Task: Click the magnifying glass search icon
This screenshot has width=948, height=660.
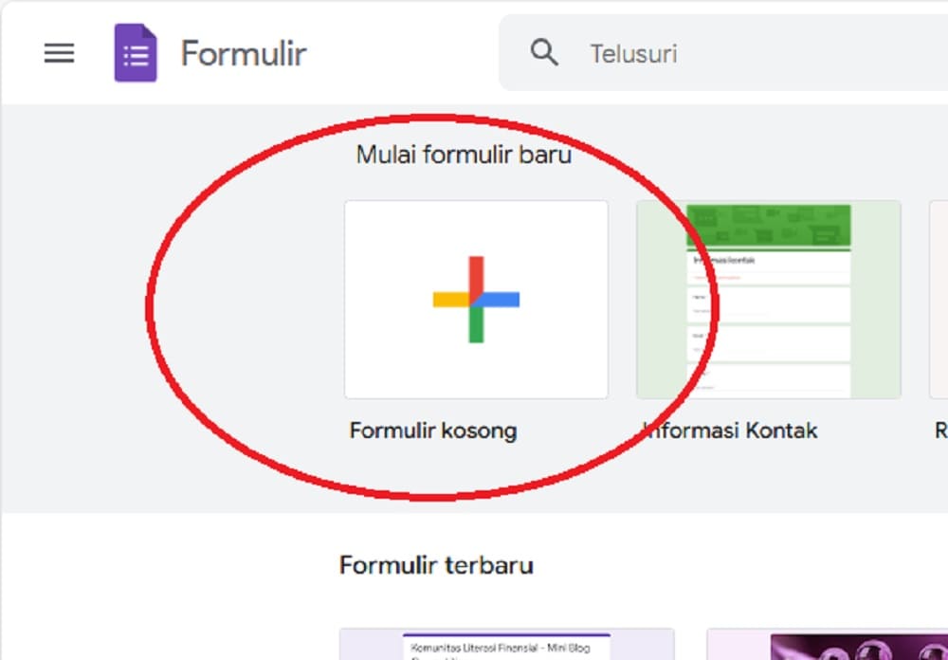Action: coord(544,53)
